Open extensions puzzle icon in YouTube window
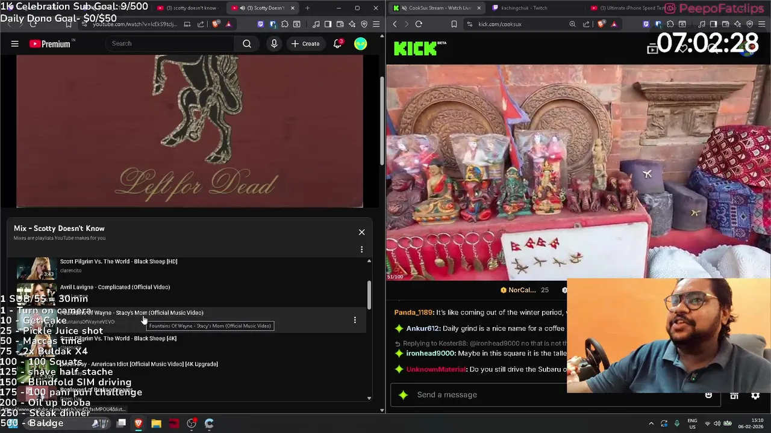The image size is (771, 433). 285,24
